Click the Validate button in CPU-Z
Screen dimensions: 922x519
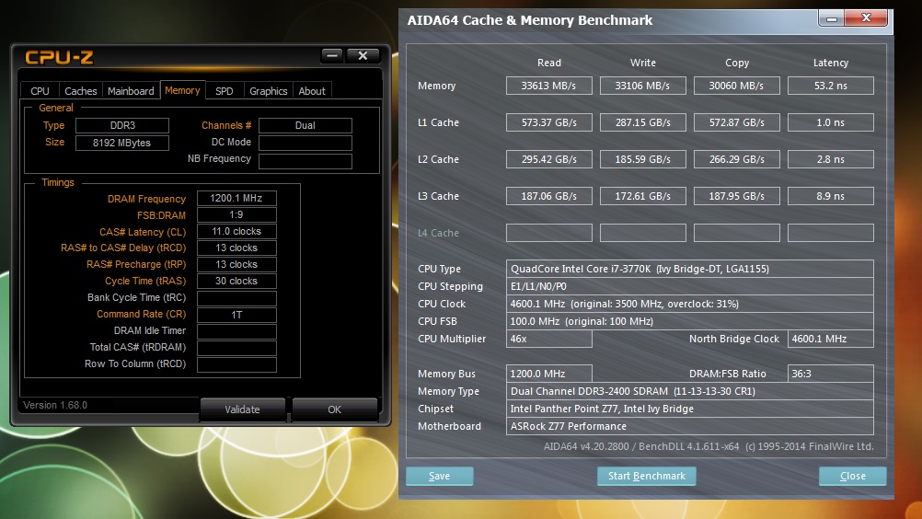tap(242, 409)
